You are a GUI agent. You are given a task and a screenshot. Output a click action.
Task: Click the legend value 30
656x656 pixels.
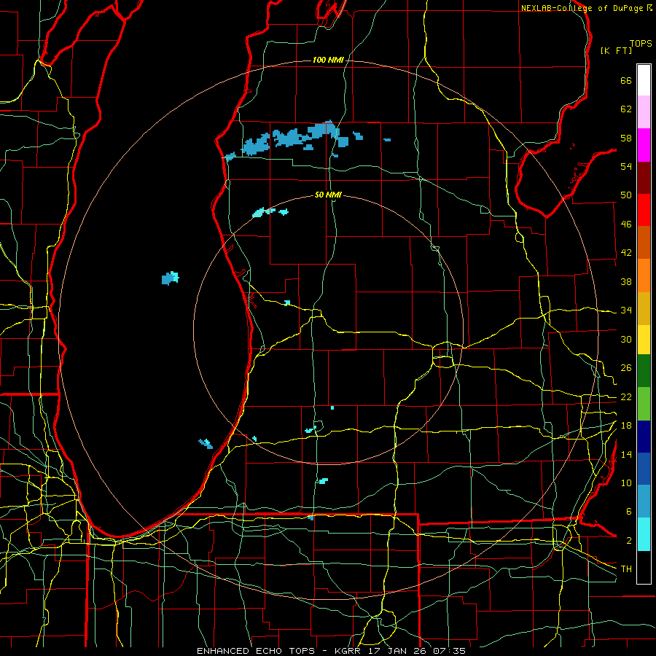click(626, 339)
